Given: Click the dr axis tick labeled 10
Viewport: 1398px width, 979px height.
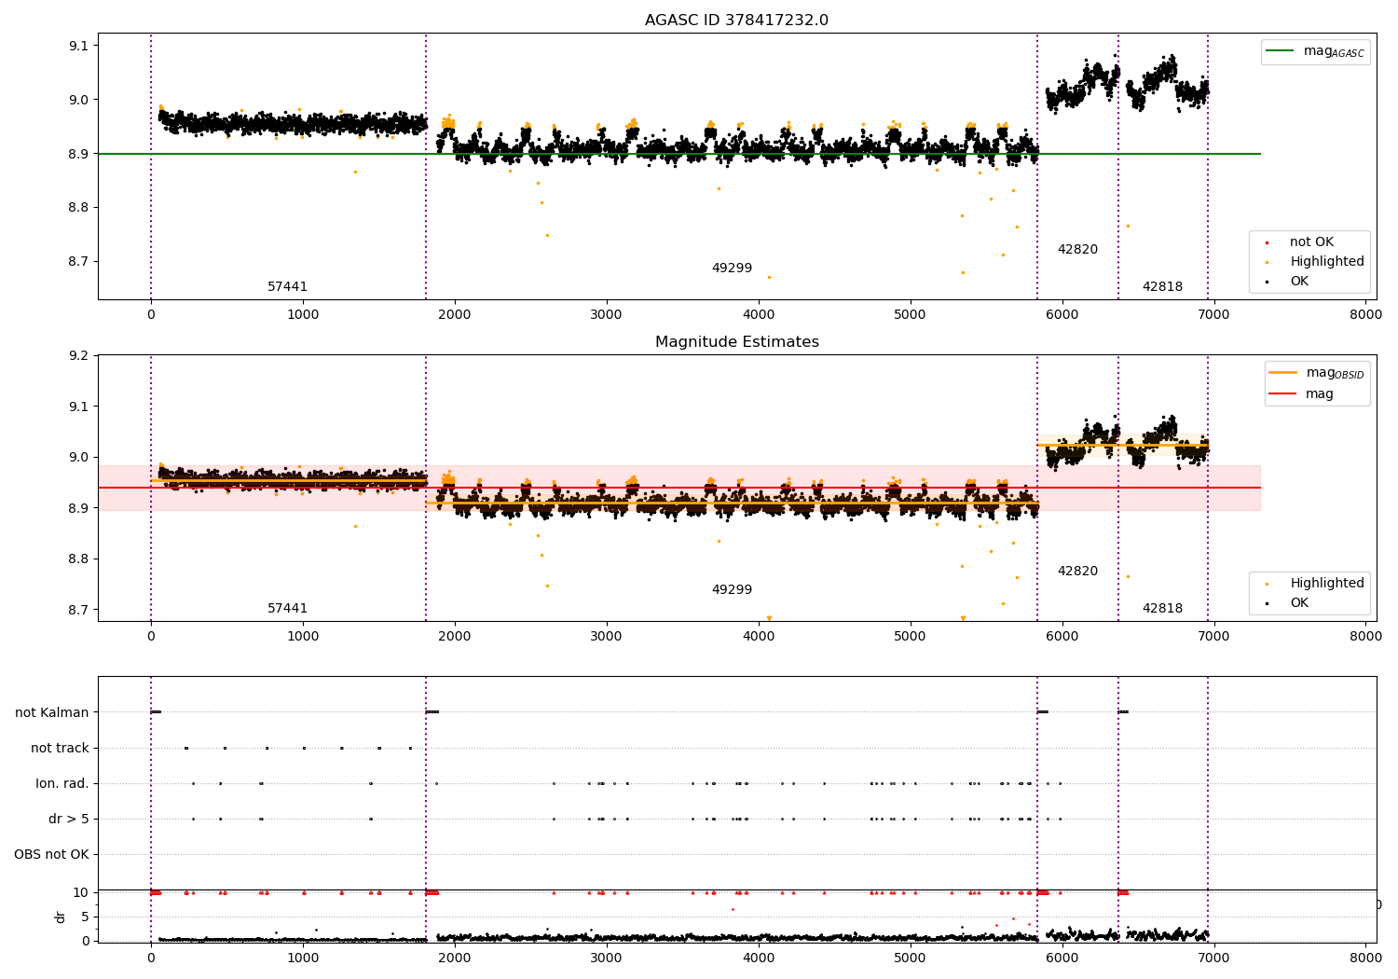Looking at the screenshot, I should tap(81, 892).
